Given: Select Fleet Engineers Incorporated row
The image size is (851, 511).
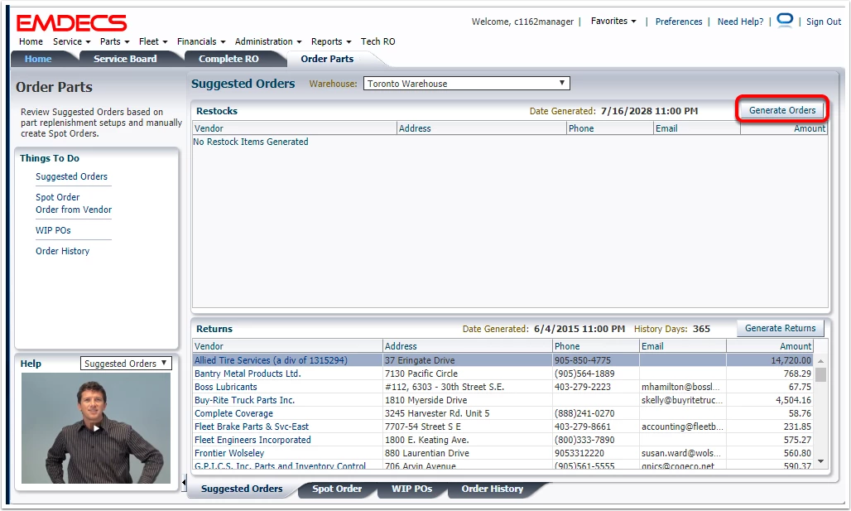Looking at the screenshot, I should point(503,440).
